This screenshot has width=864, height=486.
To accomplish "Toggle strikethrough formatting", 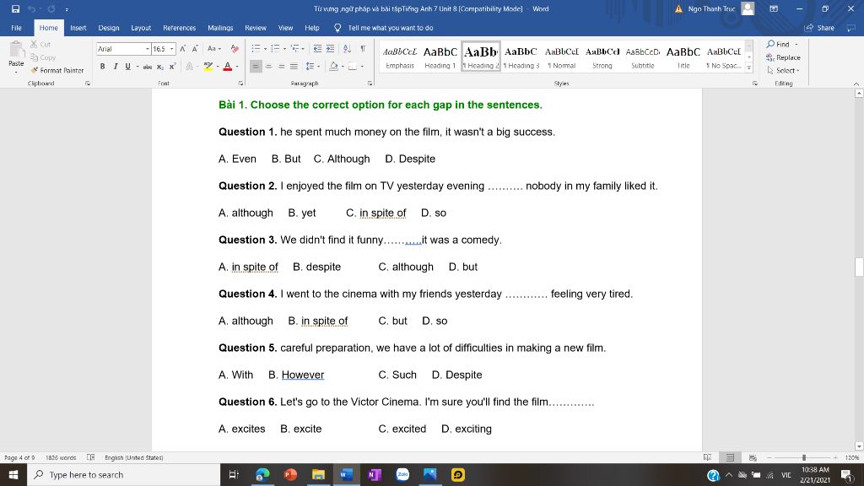I will [x=147, y=67].
